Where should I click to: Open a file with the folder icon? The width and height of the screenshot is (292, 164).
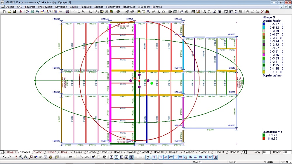[9, 12]
